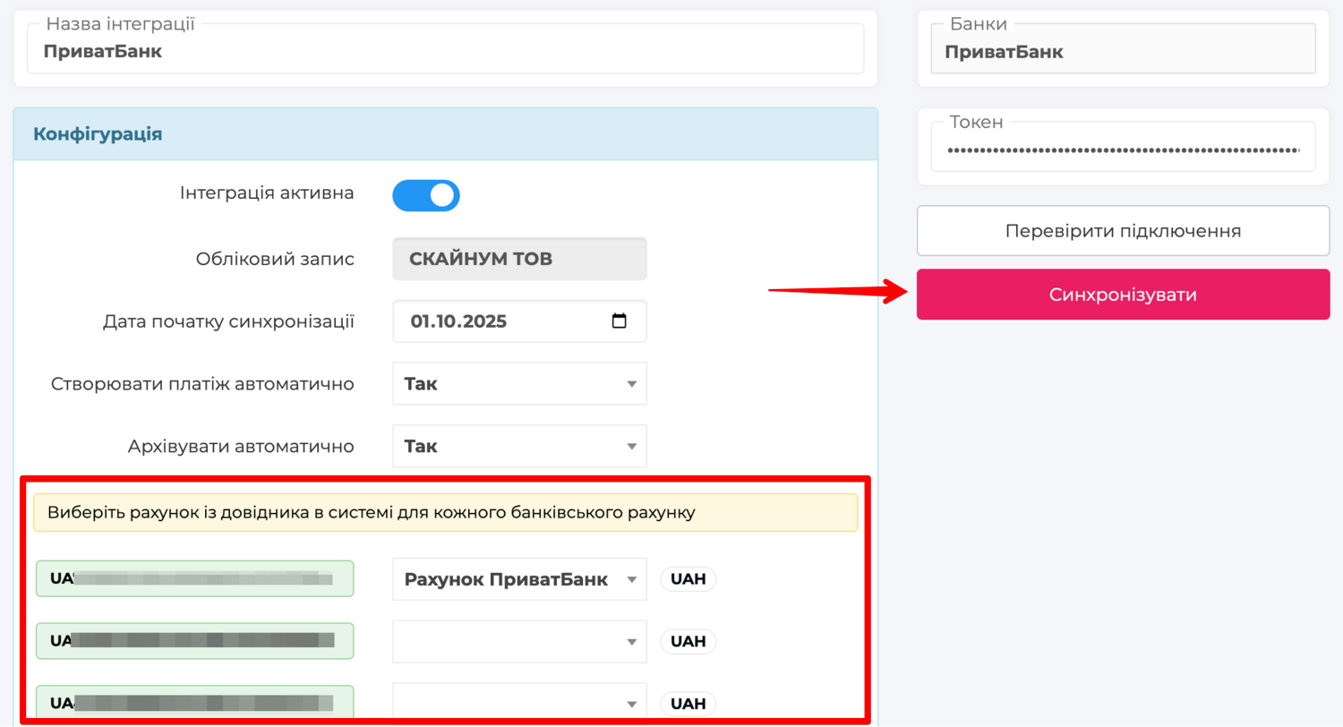
Task: Open the empty account dropdown in second row
Action: [519, 642]
